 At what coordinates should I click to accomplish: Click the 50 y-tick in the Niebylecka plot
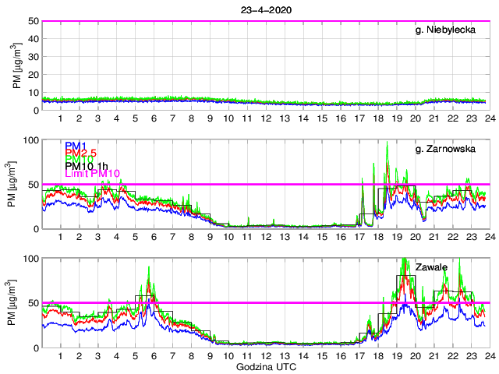33,21
